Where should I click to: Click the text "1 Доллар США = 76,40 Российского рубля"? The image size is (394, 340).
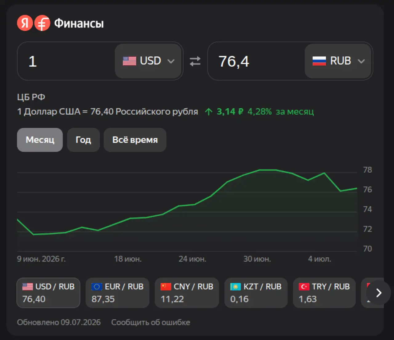107,112
